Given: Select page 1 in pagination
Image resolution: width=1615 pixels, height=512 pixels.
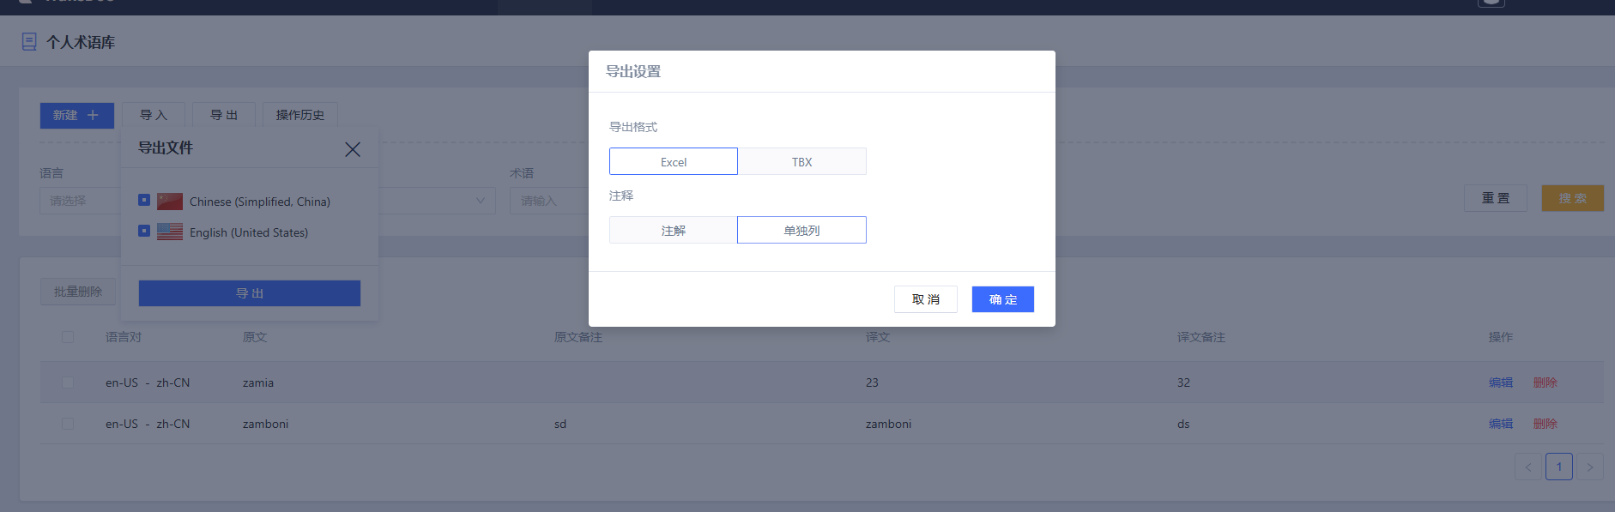Looking at the screenshot, I should 1559,467.
